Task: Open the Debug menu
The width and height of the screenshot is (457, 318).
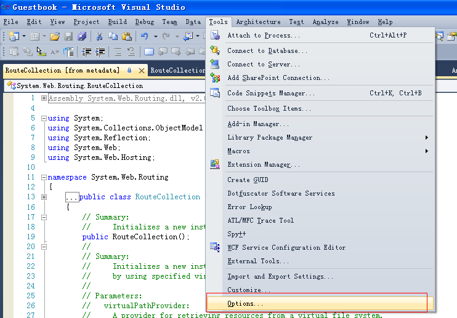Action: pos(145,22)
